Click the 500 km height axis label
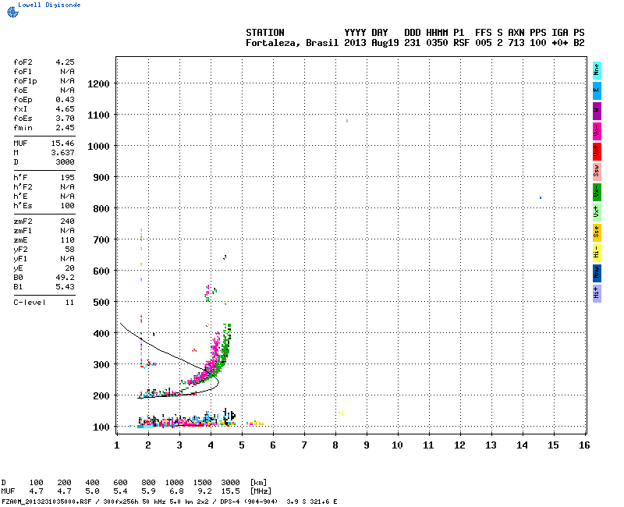The image size is (624, 507). (101, 303)
